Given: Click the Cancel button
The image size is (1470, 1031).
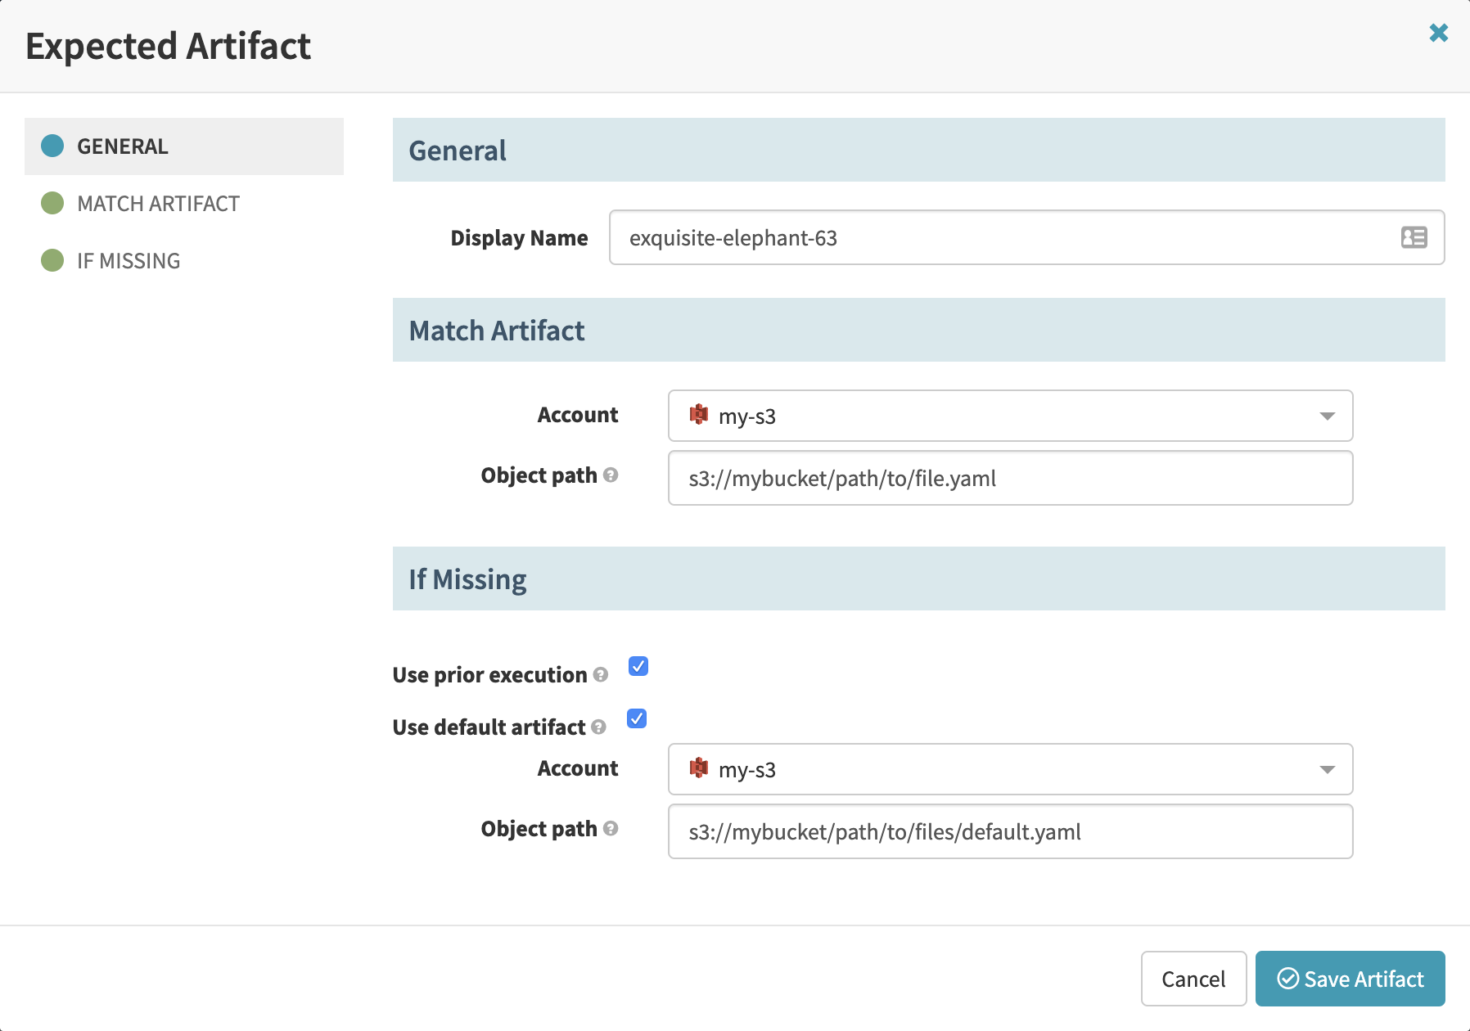Looking at the screenshot, I should 1194,979.
